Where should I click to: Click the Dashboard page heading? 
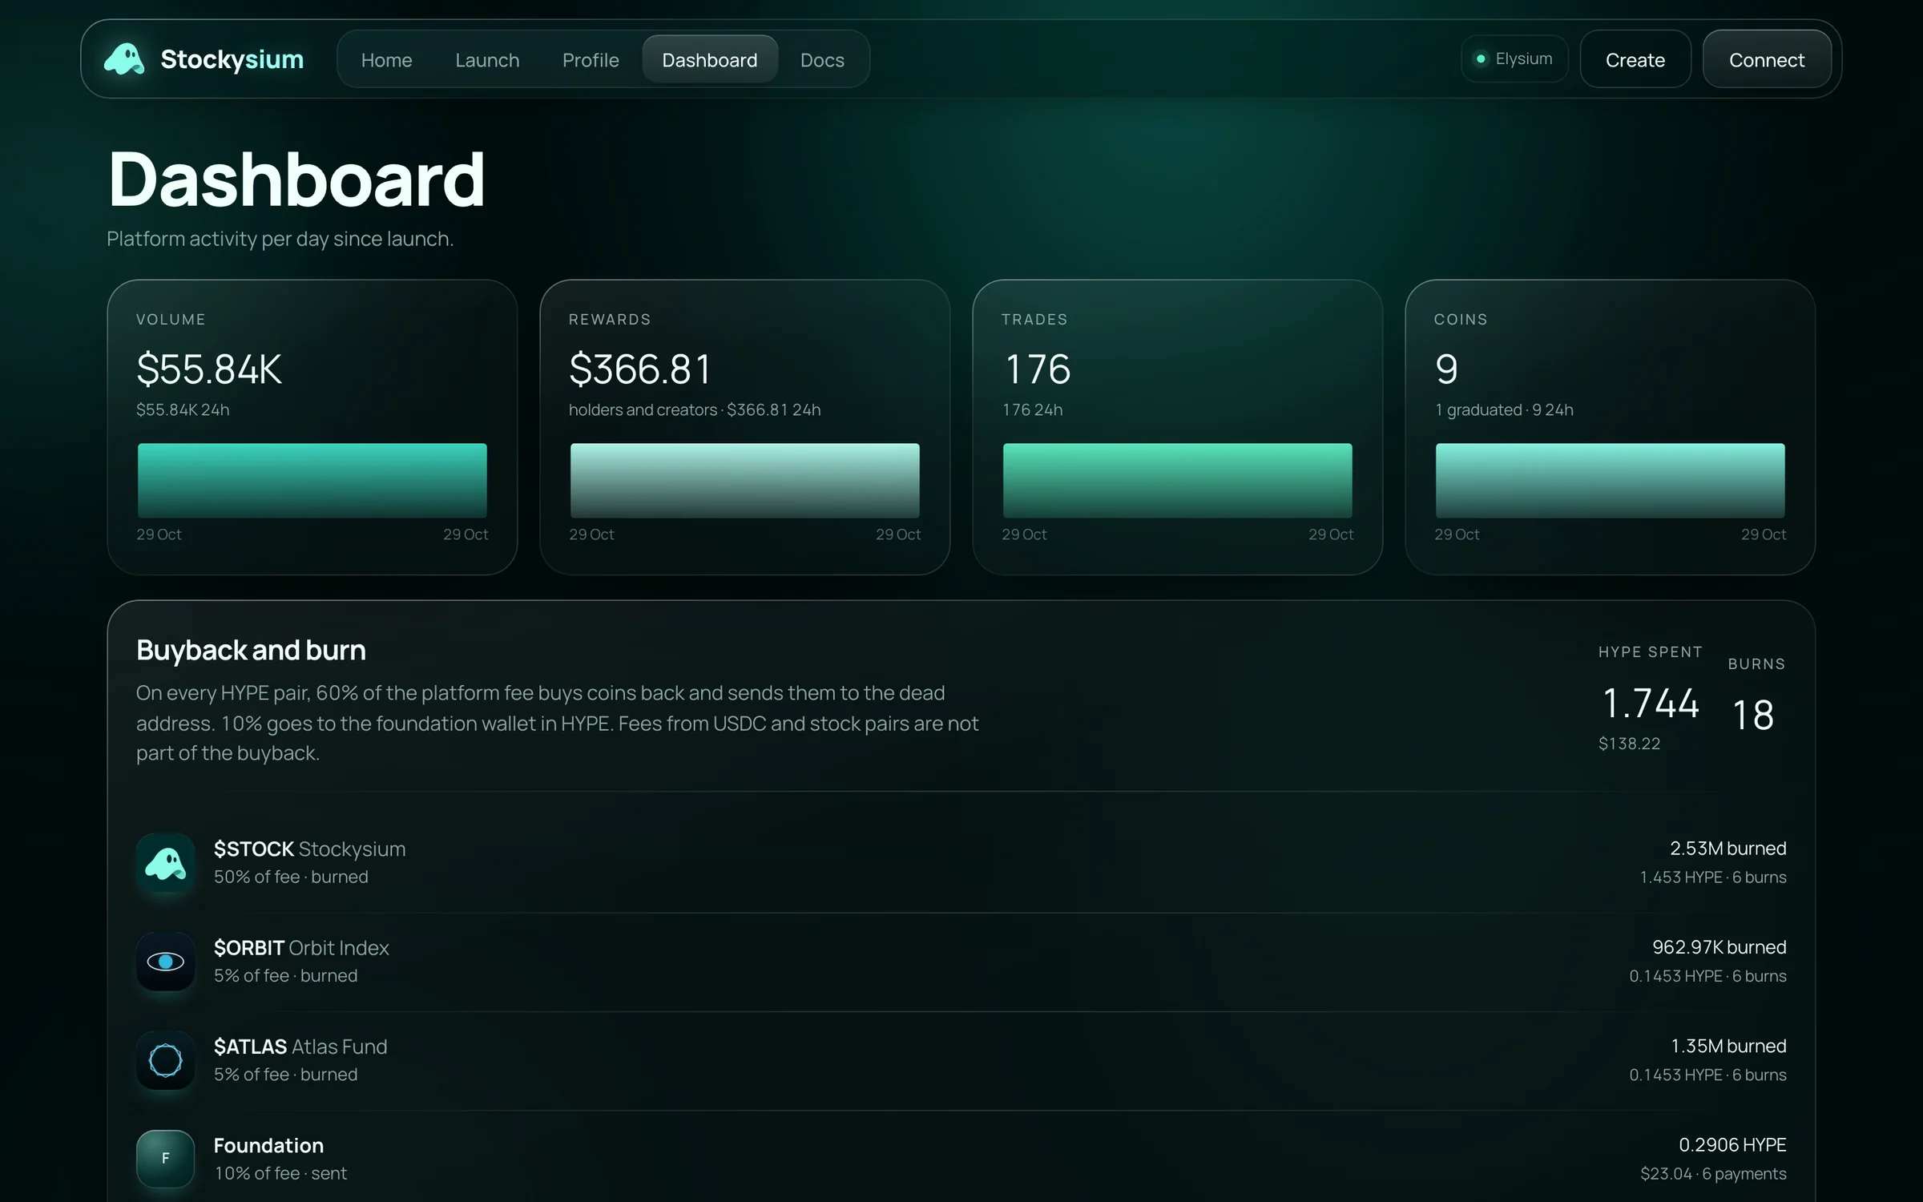296,179
